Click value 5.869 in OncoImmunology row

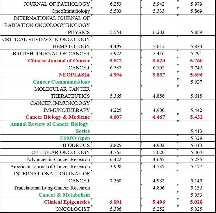(196, 11)
